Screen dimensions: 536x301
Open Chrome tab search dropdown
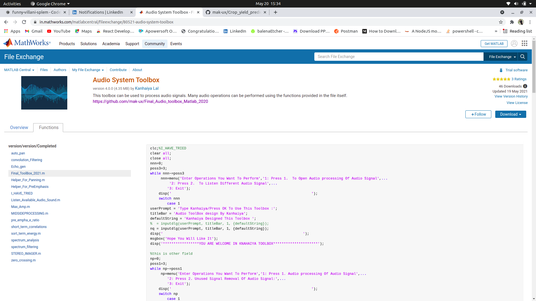[x=502, y=12]
